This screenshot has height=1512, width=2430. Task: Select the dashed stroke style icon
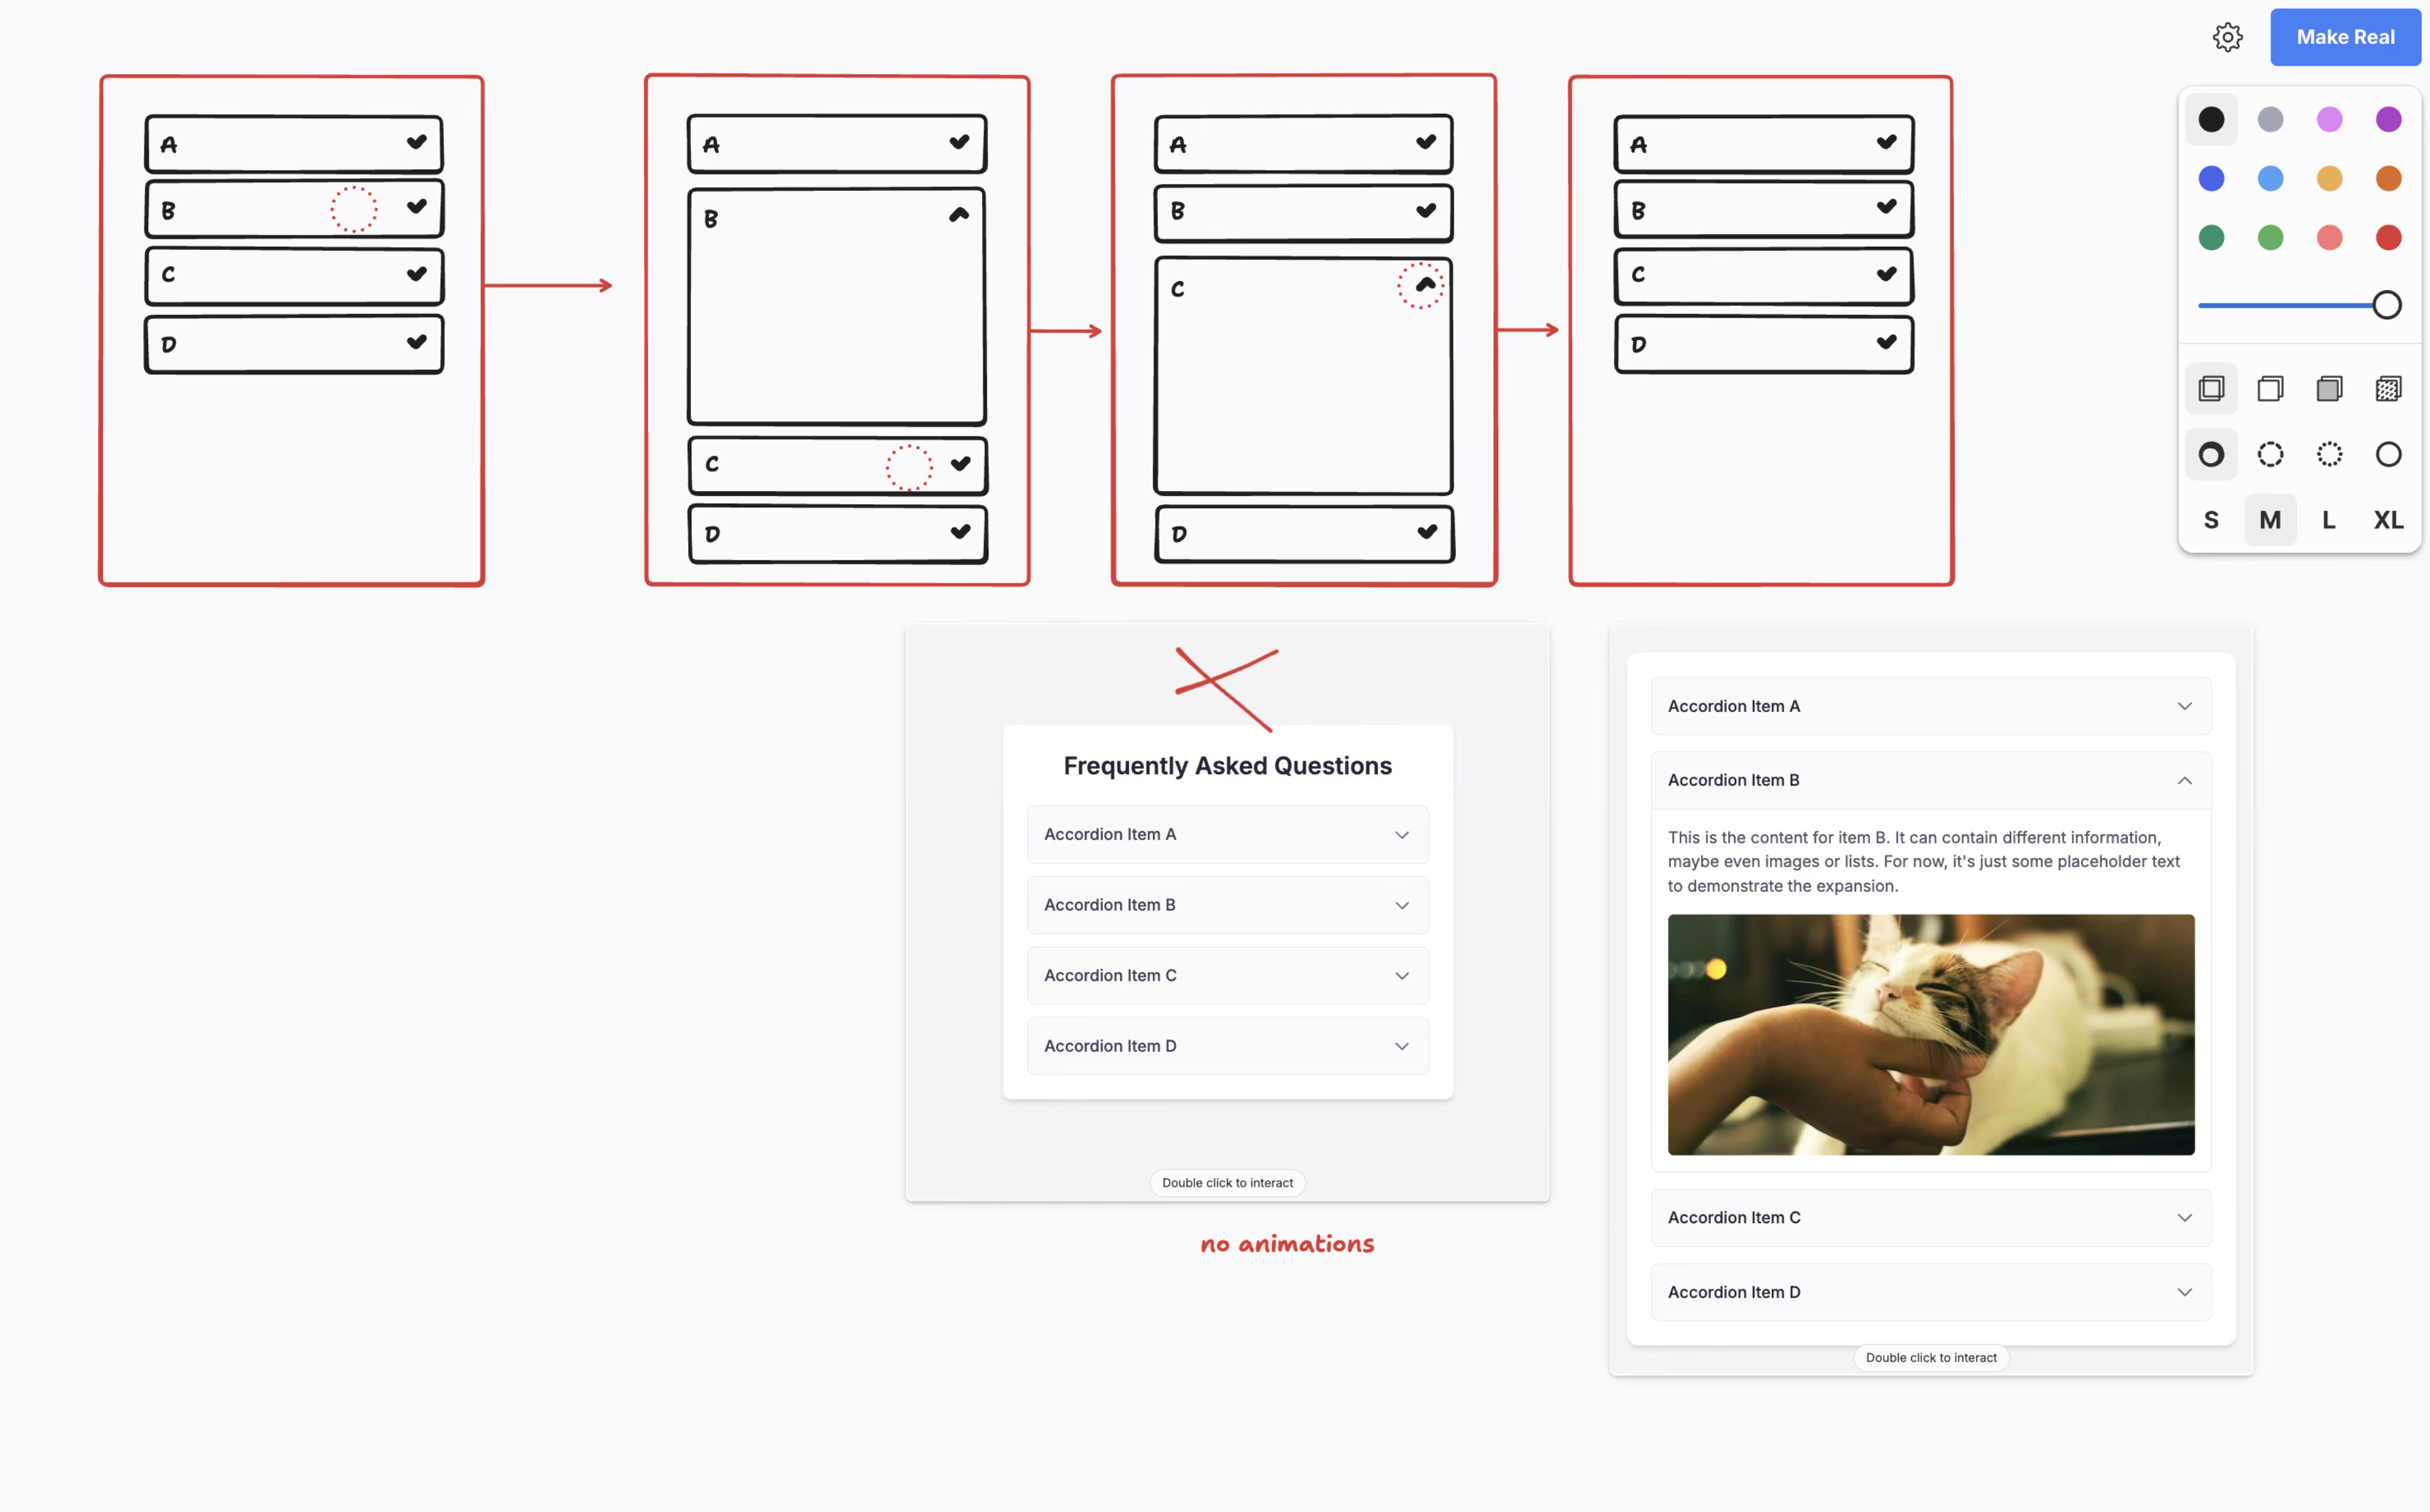pyautogui.click(x=2270, y=454)
